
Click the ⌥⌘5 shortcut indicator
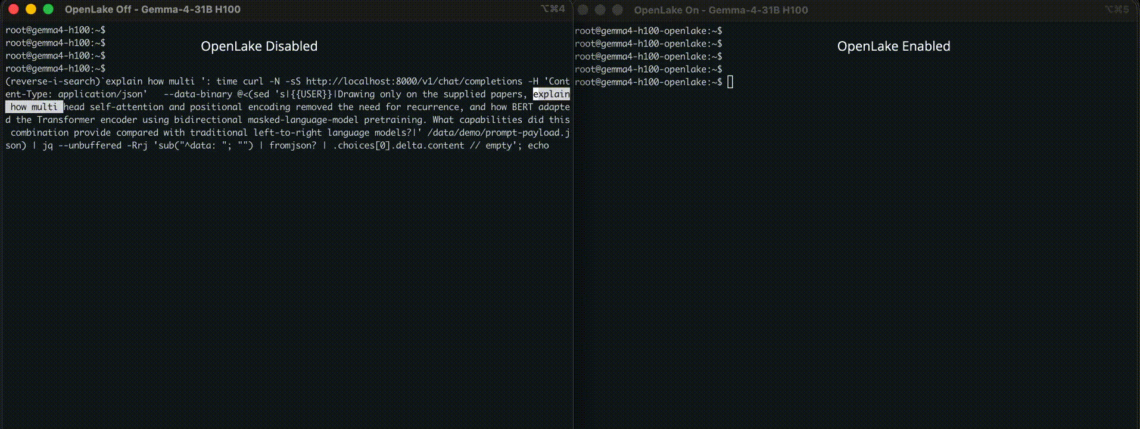coord(1117,10)
